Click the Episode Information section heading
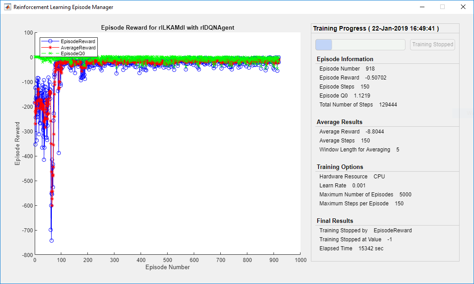The image size is (474, 284). pos(345,59)
